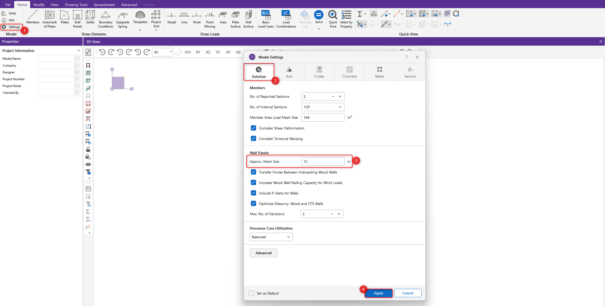
Task: Run Quick Find
Action: 333,19
